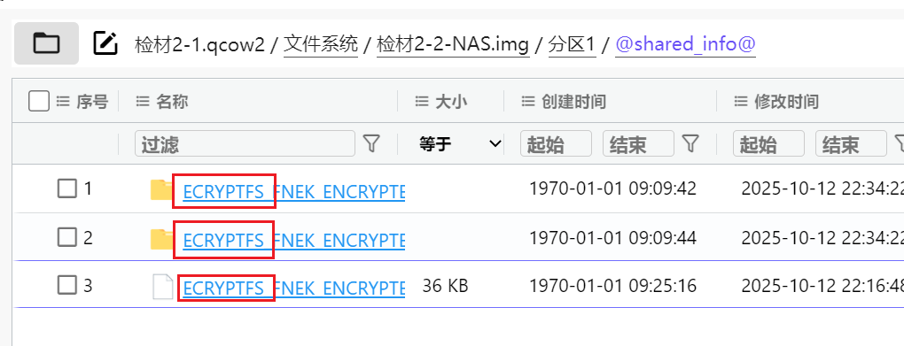Click the folder icon in row 1
Screen dimensions: 904x346
pos(161,189)
